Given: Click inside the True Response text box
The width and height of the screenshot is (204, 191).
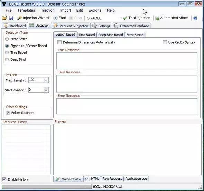Looking at the screenshot, I should pyautogui.click(x=127, y=61).
